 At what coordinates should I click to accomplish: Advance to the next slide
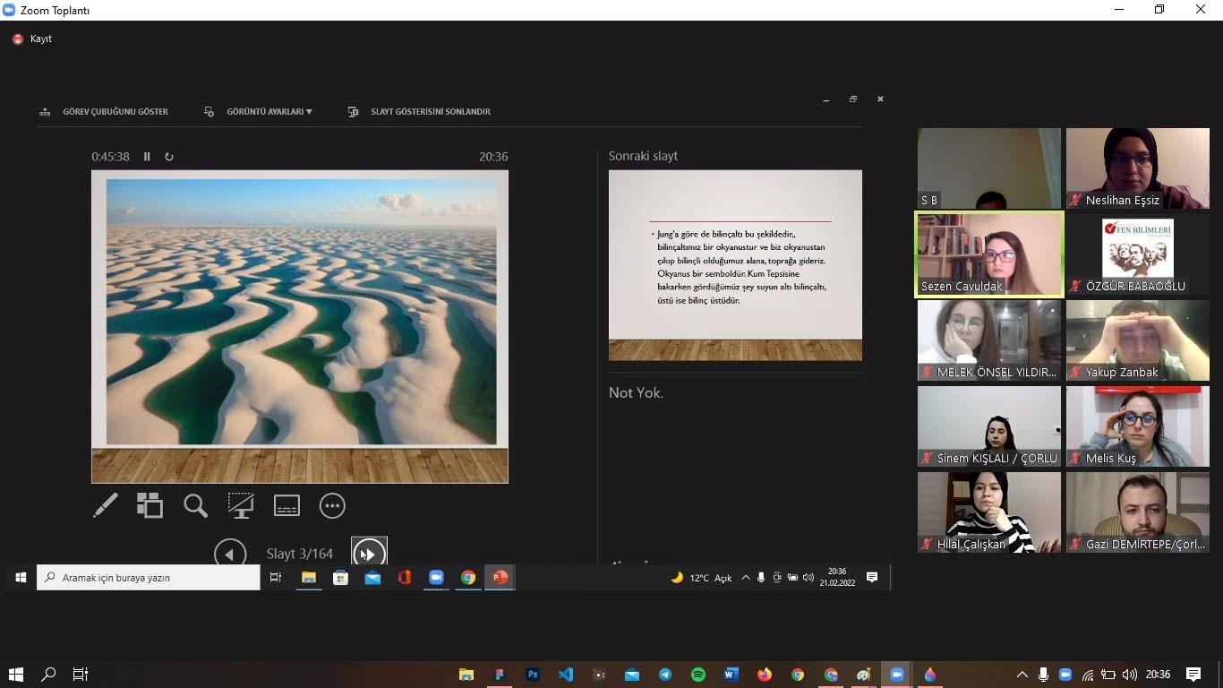click(x=369, y=554)
